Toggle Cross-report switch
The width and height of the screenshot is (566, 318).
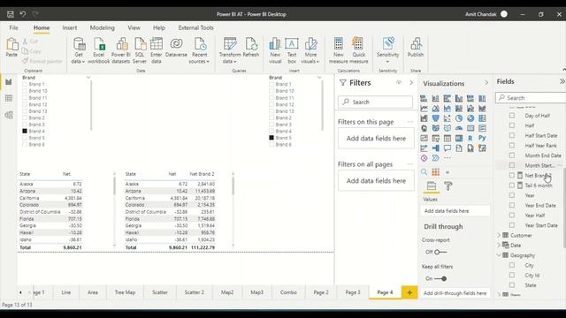click(x=440, y=252)
